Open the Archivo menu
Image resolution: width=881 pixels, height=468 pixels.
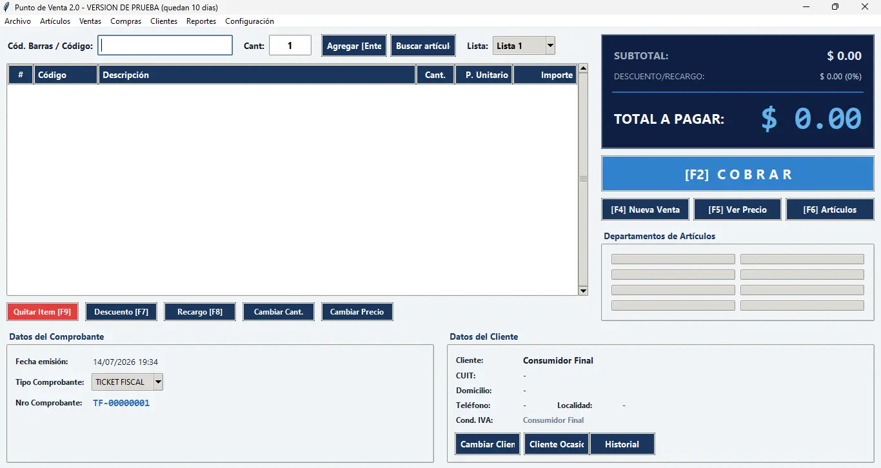tap(17, 21)
